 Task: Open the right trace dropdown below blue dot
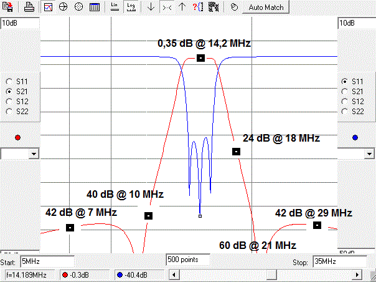(x=370, y=153)
